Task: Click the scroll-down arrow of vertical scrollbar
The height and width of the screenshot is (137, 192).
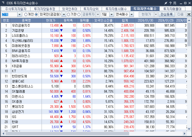Action: 189,129
